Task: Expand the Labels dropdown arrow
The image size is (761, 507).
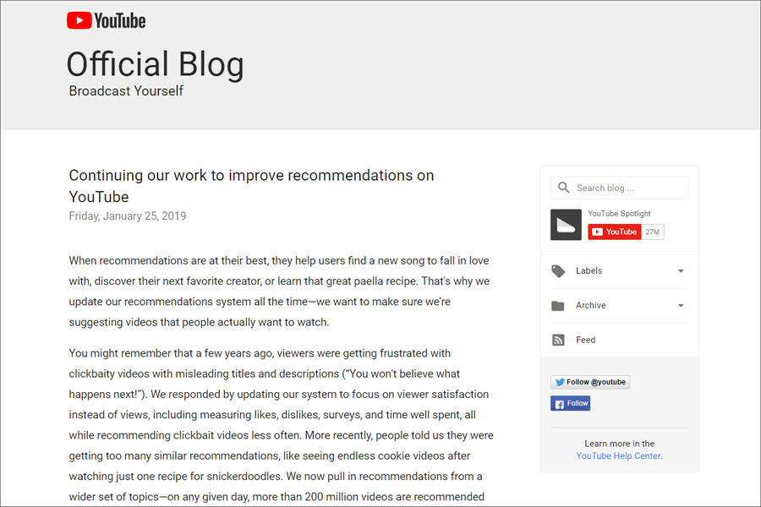Action: [681, 271]
